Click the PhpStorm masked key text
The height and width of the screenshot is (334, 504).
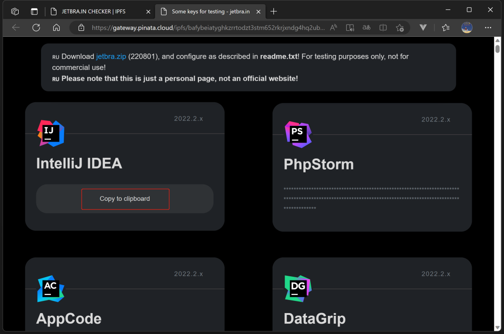pyautogui.click(x=371, y=198)
